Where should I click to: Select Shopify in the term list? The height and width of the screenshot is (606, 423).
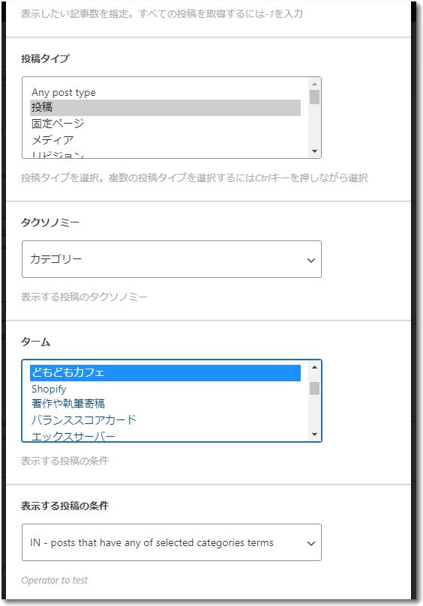pyautogui.click(x=165, y=389)
